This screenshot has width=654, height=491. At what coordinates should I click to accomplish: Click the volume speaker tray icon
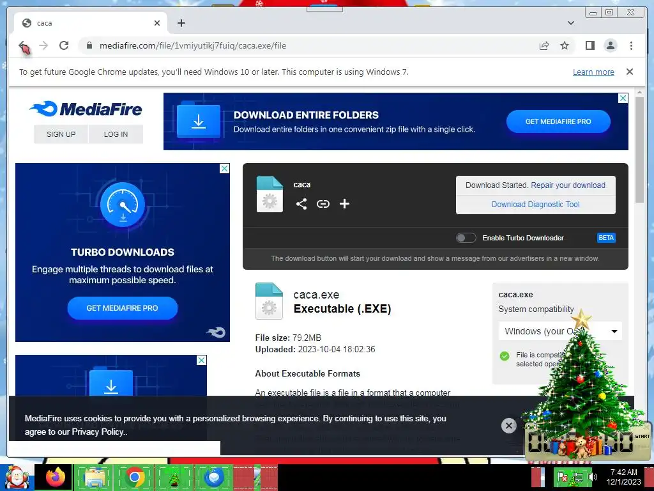pyautogui.click(x=592, y=476)
